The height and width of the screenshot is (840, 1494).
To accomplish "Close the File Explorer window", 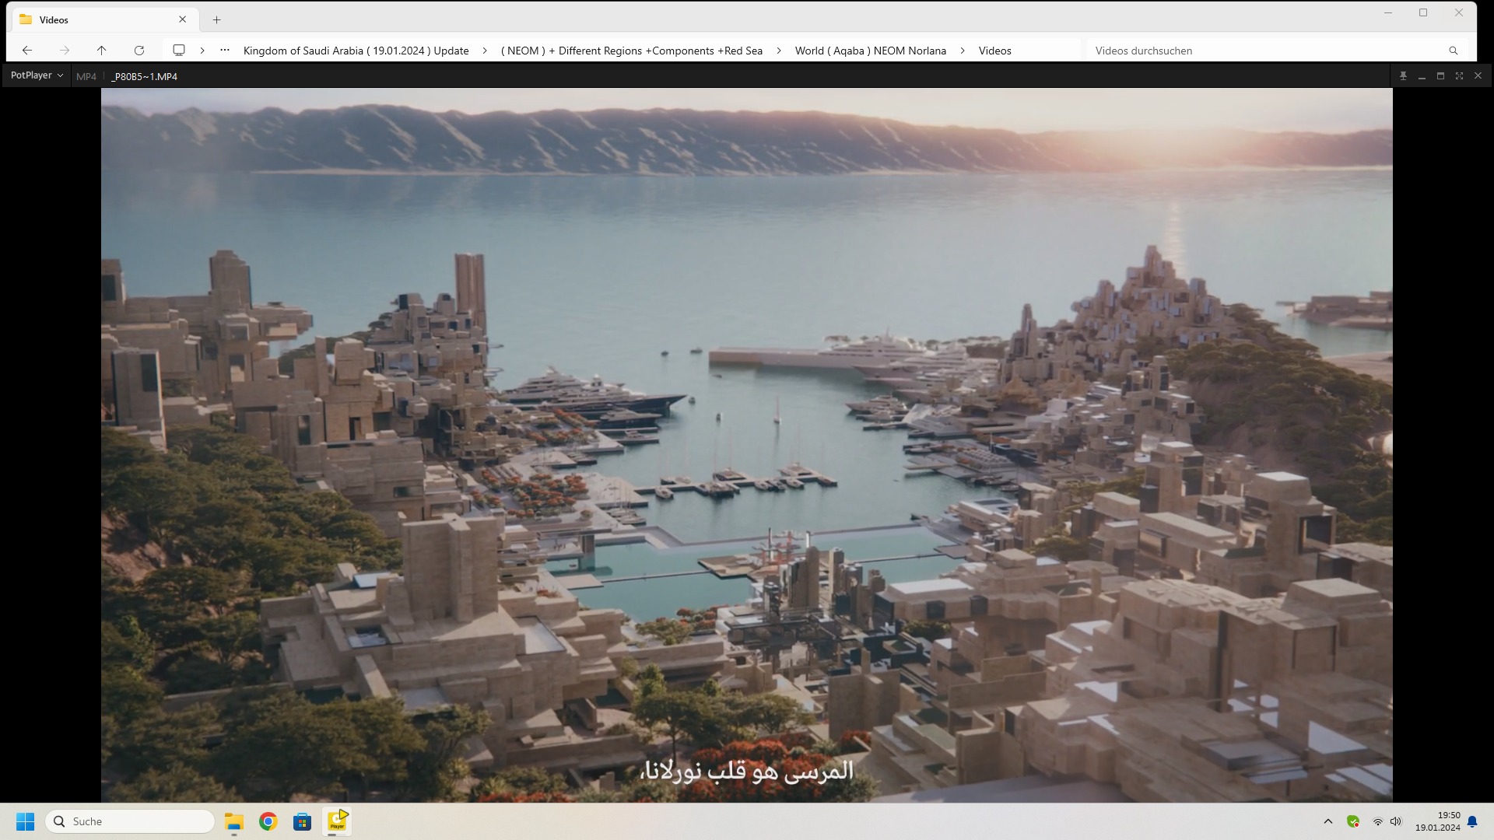I will [x=1459, y=12].
